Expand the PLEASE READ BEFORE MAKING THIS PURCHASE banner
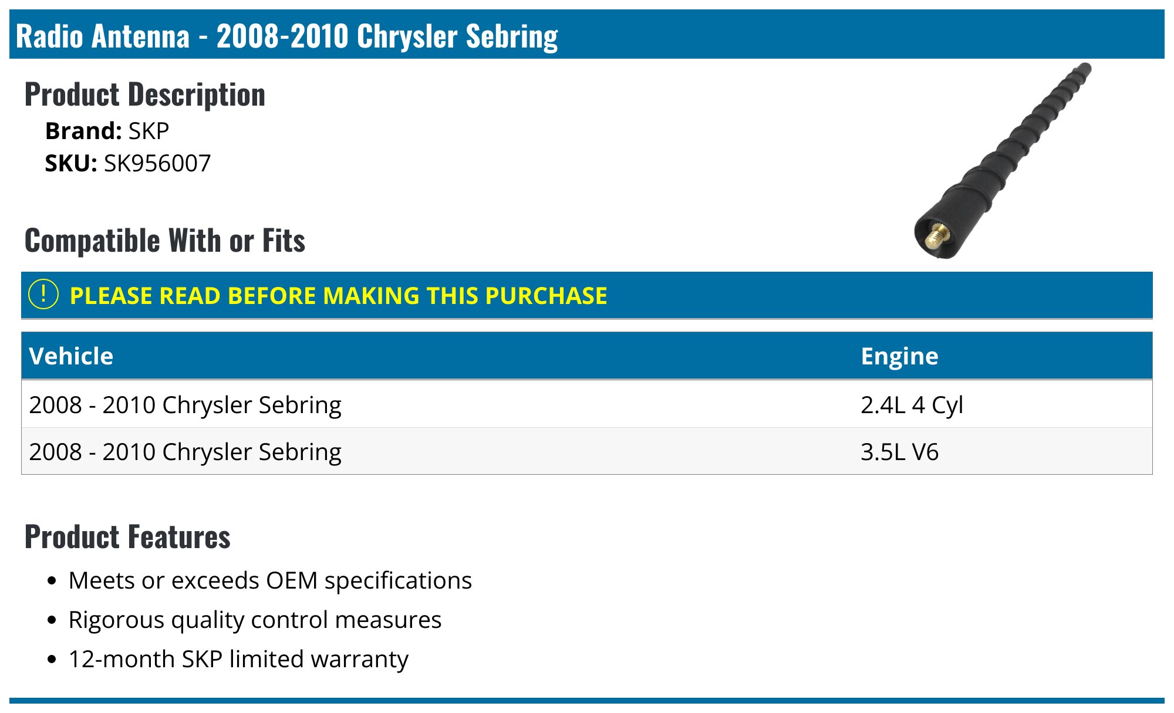 [x=587, y=295]
